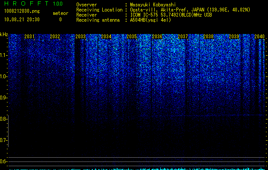Select the file name 1008212030.png
Viewport: 268px width, 170px height.
tap(22, 11)
